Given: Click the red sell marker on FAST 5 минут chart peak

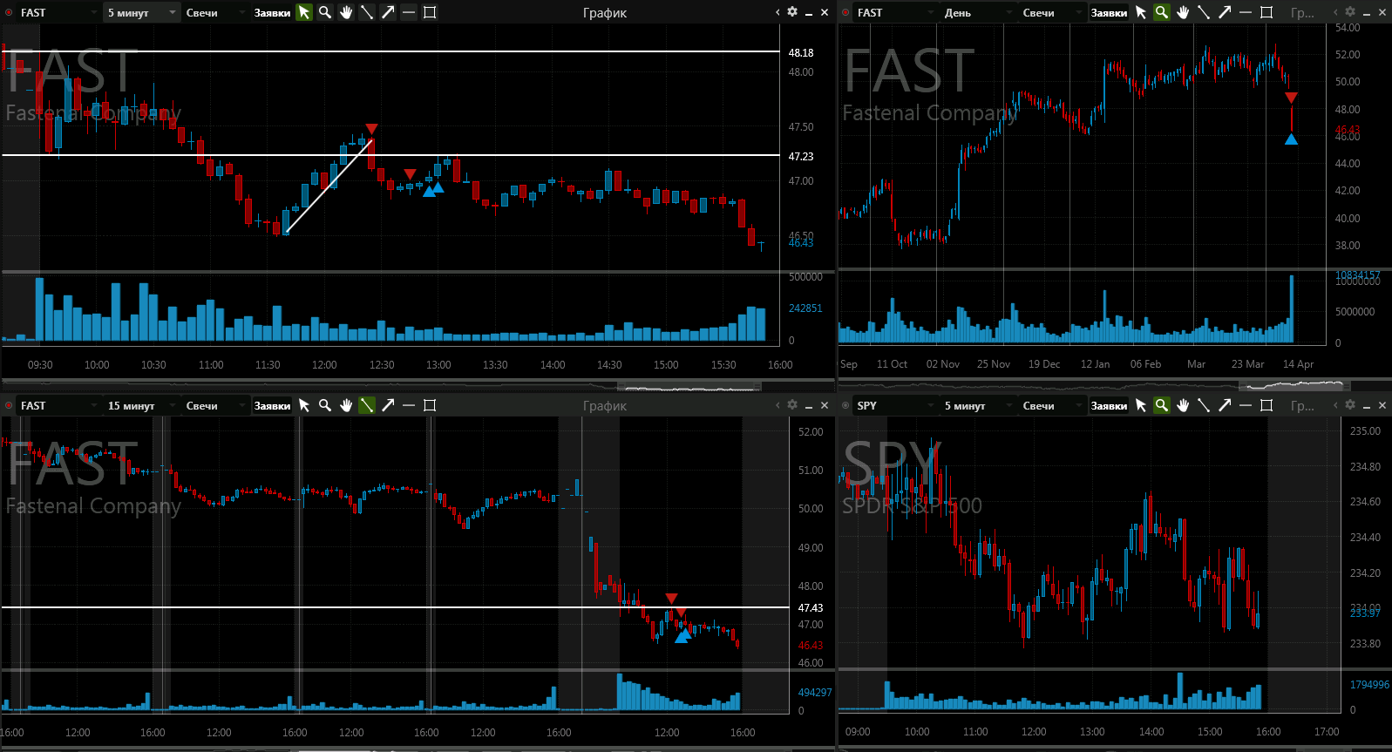Looking at the screenshot, I should coord(371,129).
